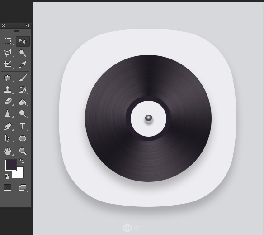
Task: Pick the Magic Wand tool
Action: pos(23,53)
